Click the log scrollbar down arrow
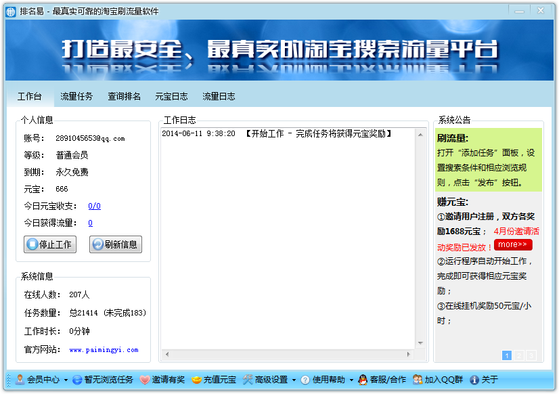 point(421,343)
